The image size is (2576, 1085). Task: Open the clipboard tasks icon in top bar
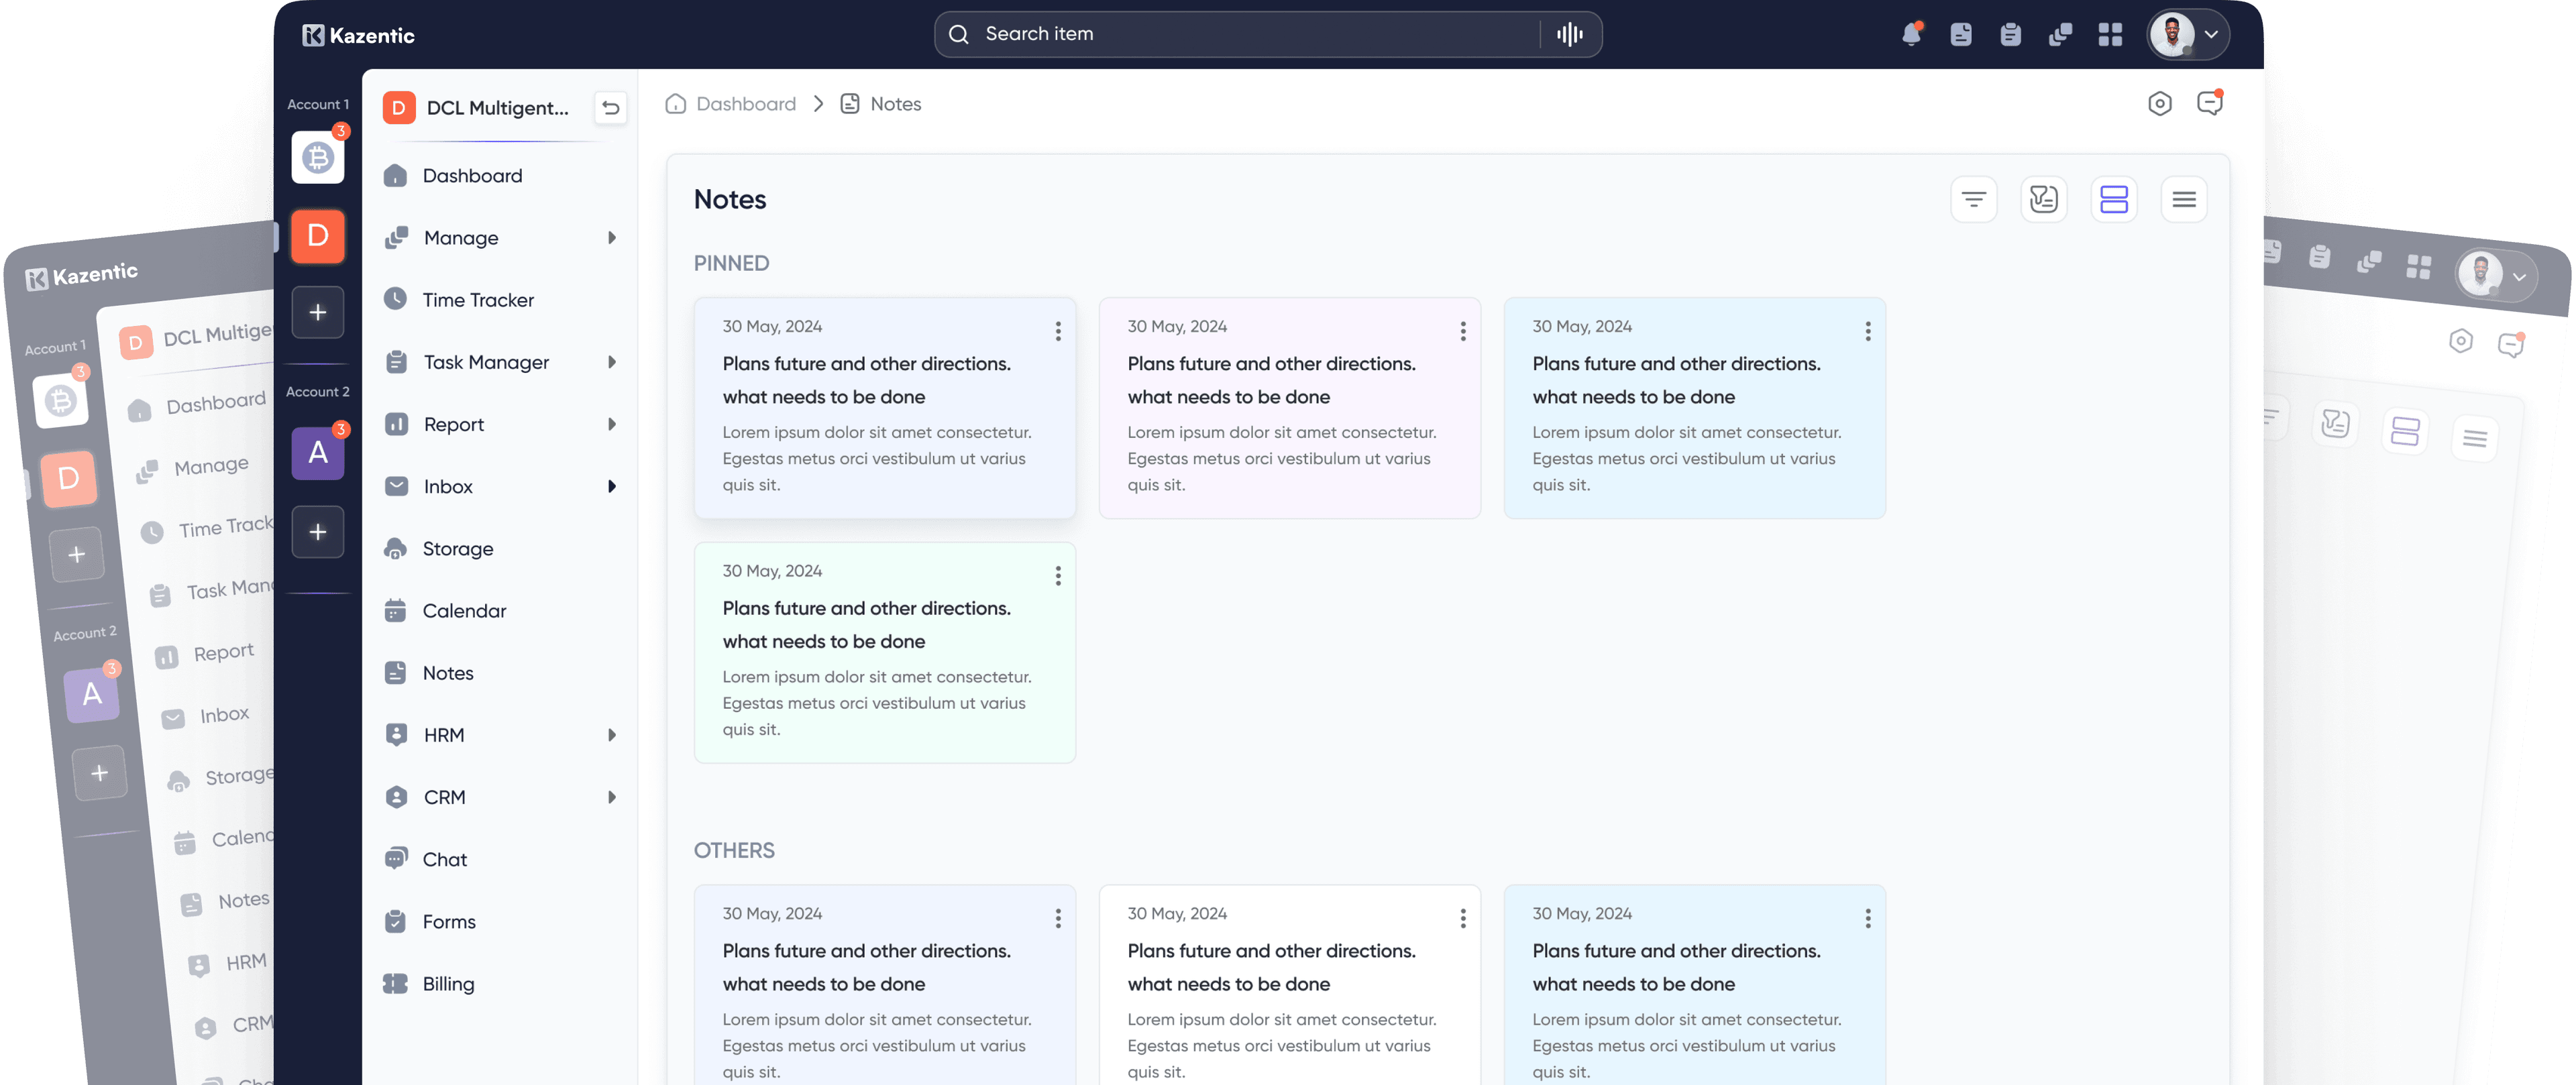[x=2010, y=34]
